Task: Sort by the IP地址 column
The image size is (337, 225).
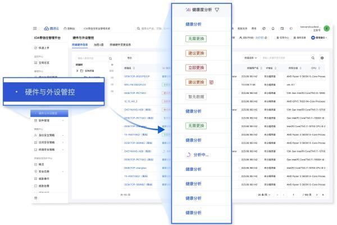Action: click(x=276, y=68)
